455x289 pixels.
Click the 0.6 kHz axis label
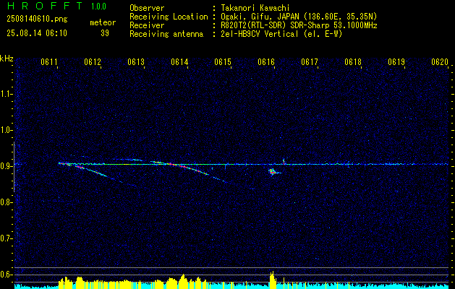pyautogui.click(x=7, y=275)
